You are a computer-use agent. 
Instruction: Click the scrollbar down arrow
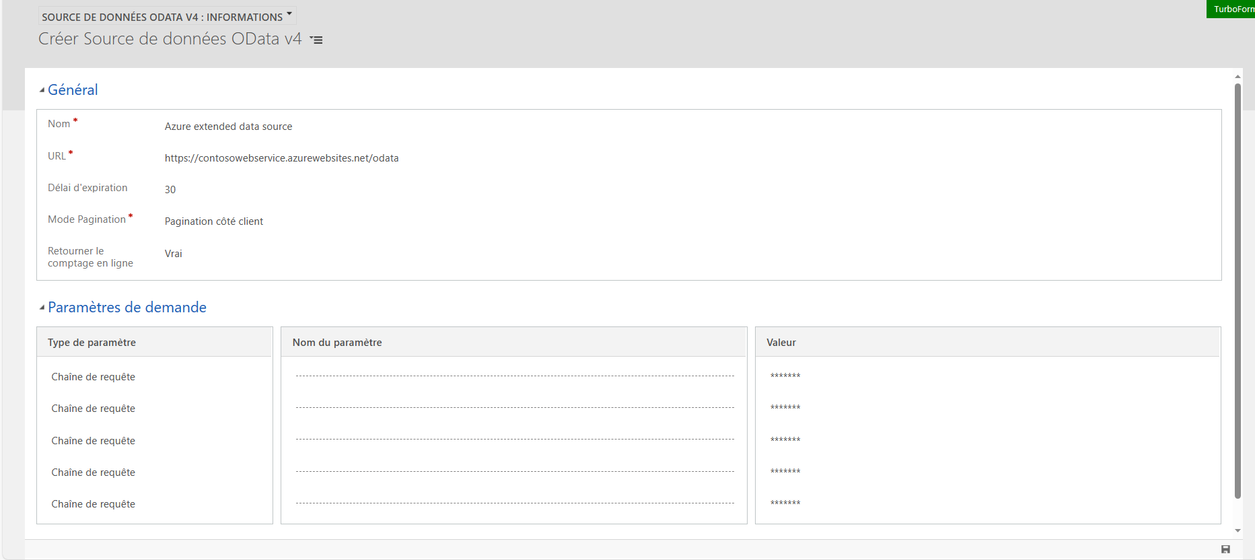click(1238, 530)
